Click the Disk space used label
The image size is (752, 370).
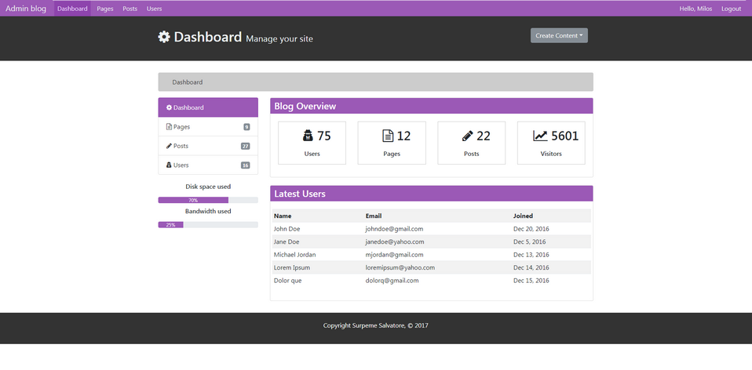208,187
